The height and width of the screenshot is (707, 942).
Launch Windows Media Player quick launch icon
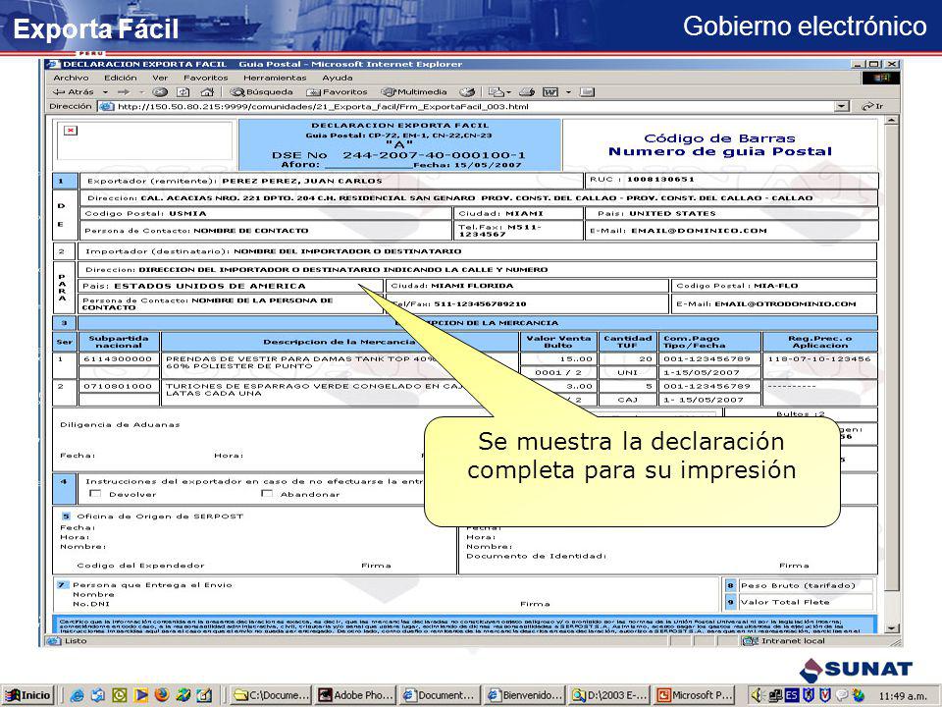click(141, 695)
